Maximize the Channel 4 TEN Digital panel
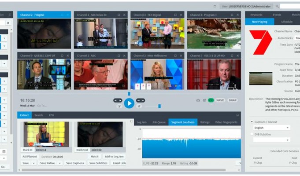This screenshot has height=176, width=300. [x=175, y=15]
